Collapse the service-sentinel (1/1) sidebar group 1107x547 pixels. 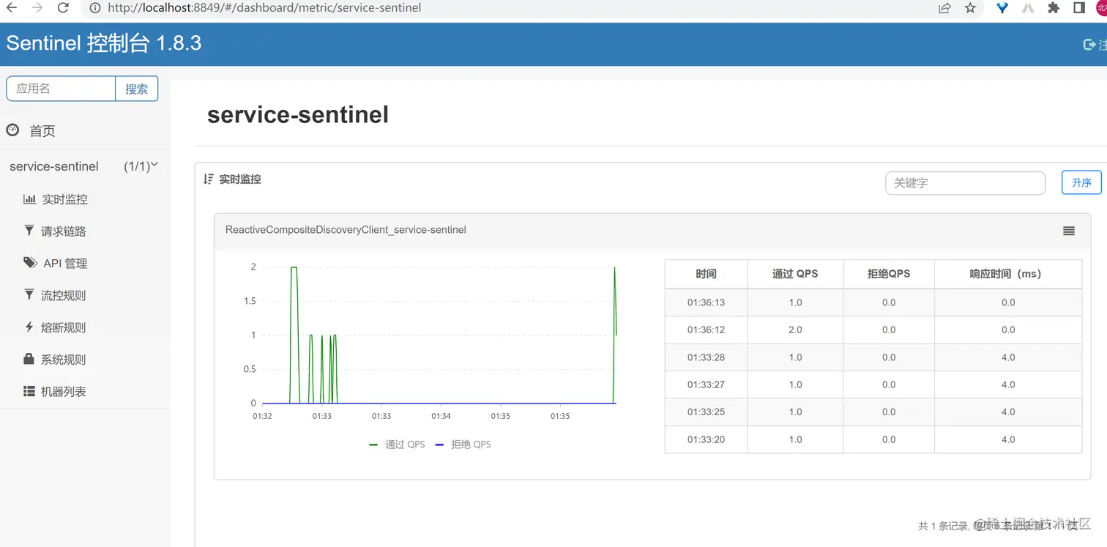(x=84, y=166)
